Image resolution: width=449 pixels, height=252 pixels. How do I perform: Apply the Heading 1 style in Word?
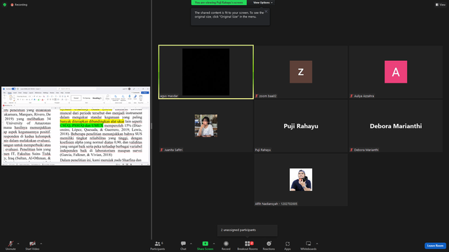pos(97,98)
